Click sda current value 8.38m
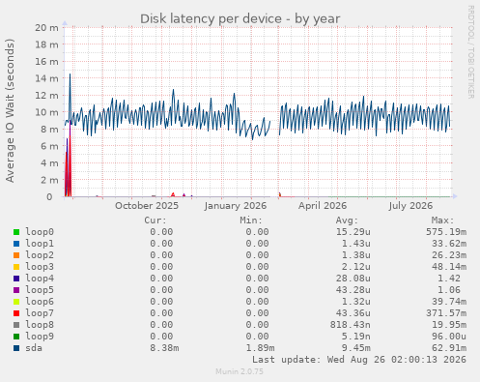 (x=164, y=348)
